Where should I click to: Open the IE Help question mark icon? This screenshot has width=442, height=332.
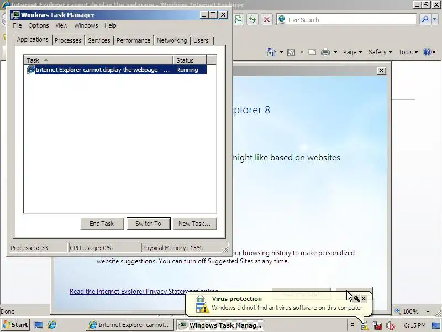coord(427,52)
